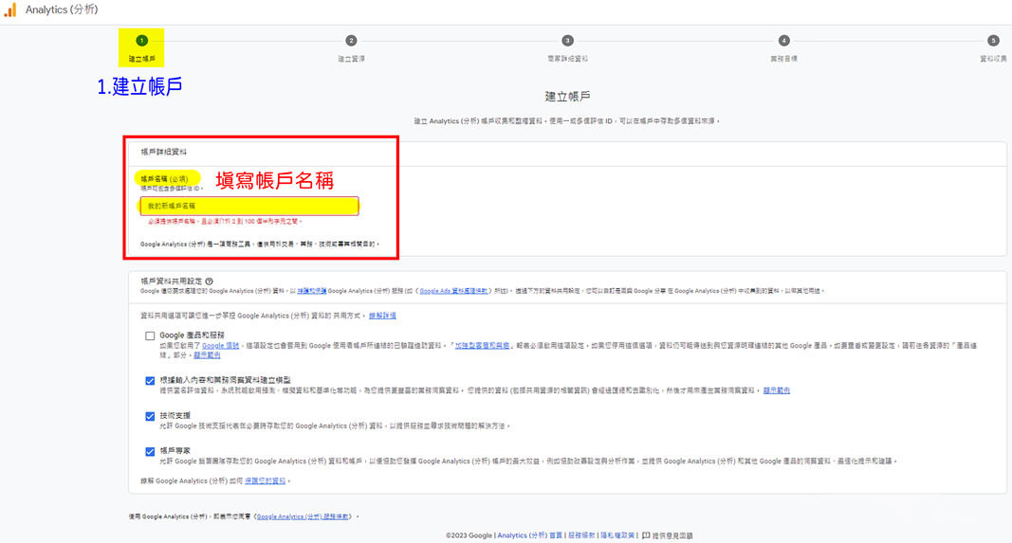1012x543 pixels.
Task: Open the 保護您的資料 link
Action: pos(266,481)
